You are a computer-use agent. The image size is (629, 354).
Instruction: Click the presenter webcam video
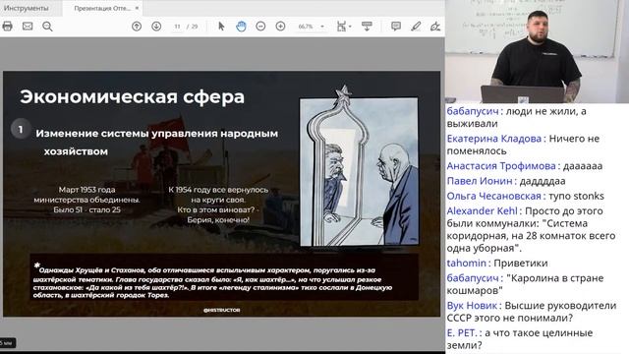537,52
